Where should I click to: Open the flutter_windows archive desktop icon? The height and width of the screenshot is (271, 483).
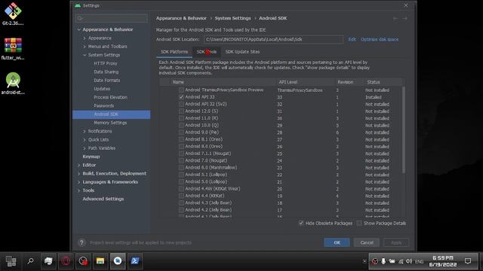(13, 48)
